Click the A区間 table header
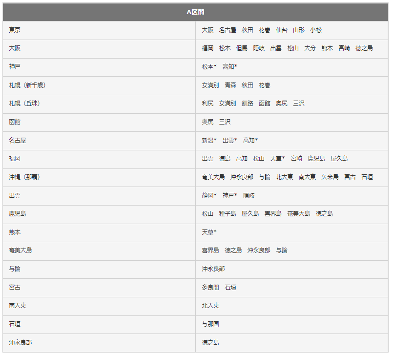Screen dimensions: 393x354 tap(195, 12)
